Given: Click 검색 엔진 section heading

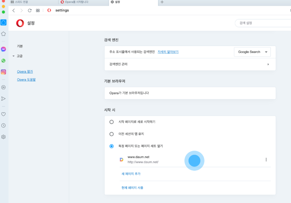Looking at the screenshot, I should click(x=111, y=40).
